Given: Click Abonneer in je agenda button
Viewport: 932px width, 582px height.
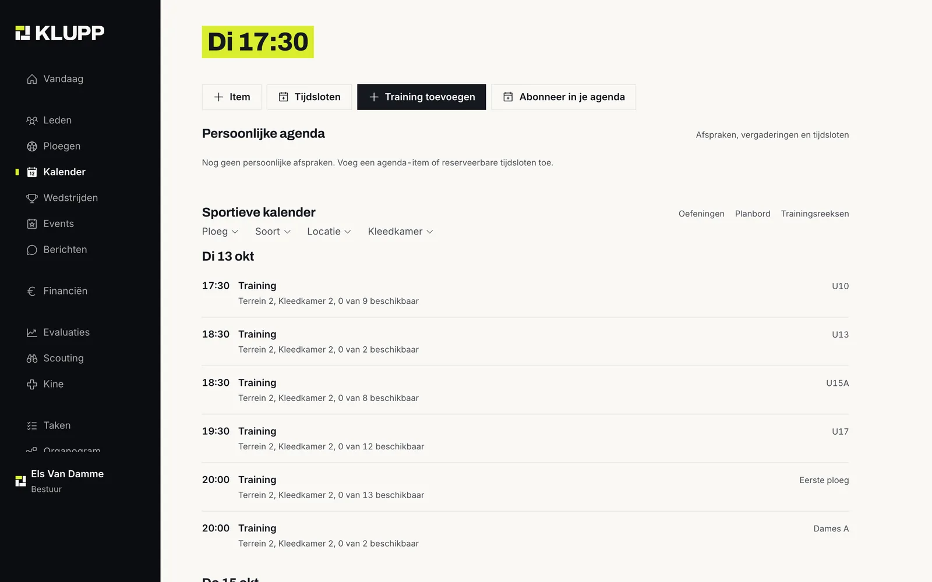Looking at the screenshot, I should coord(564,97).
